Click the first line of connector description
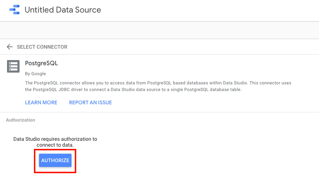This screenshot has height=178, width=319. [158, 83]
